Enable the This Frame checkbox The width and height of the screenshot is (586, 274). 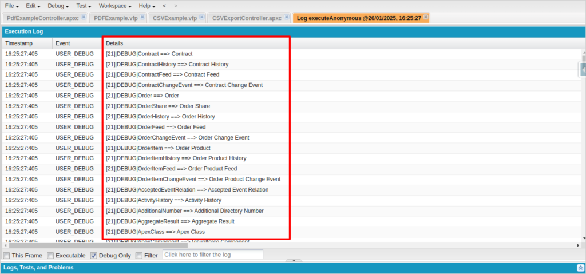pos(6,256)
